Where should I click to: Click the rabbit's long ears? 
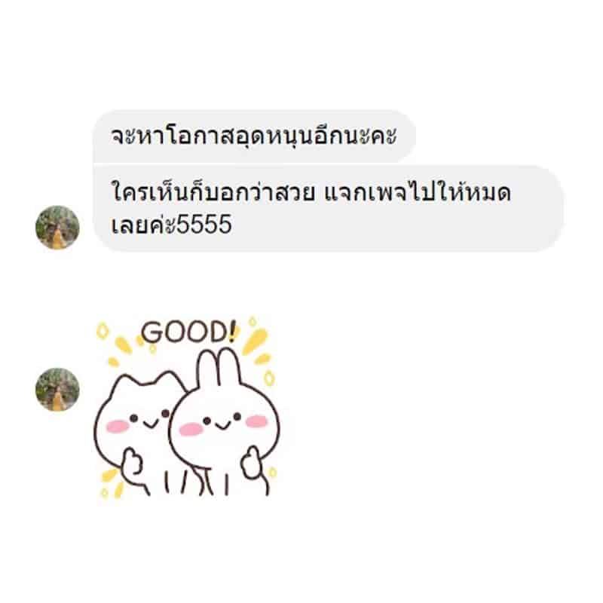pyautogui.click(x=219, y=367)
